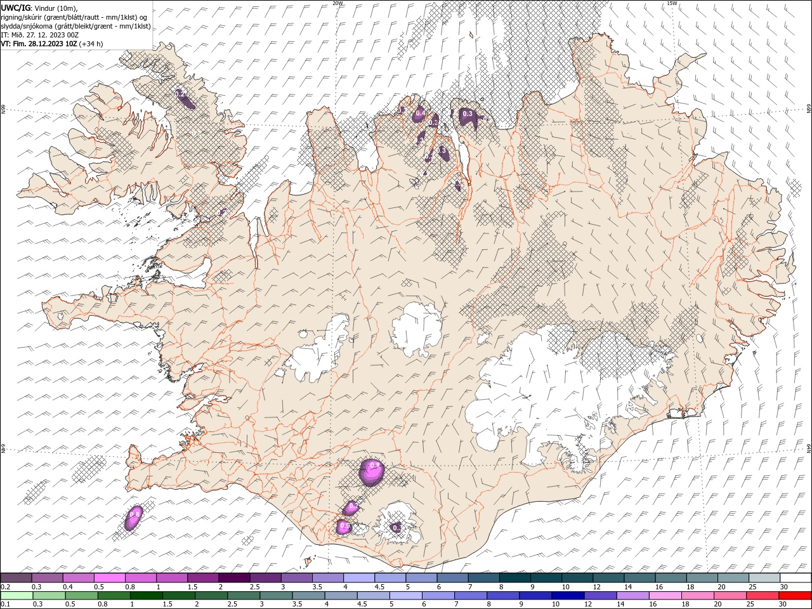Select the snow legend swatch between 1 and 1.5
812x609 pixels.
[172, 577]
